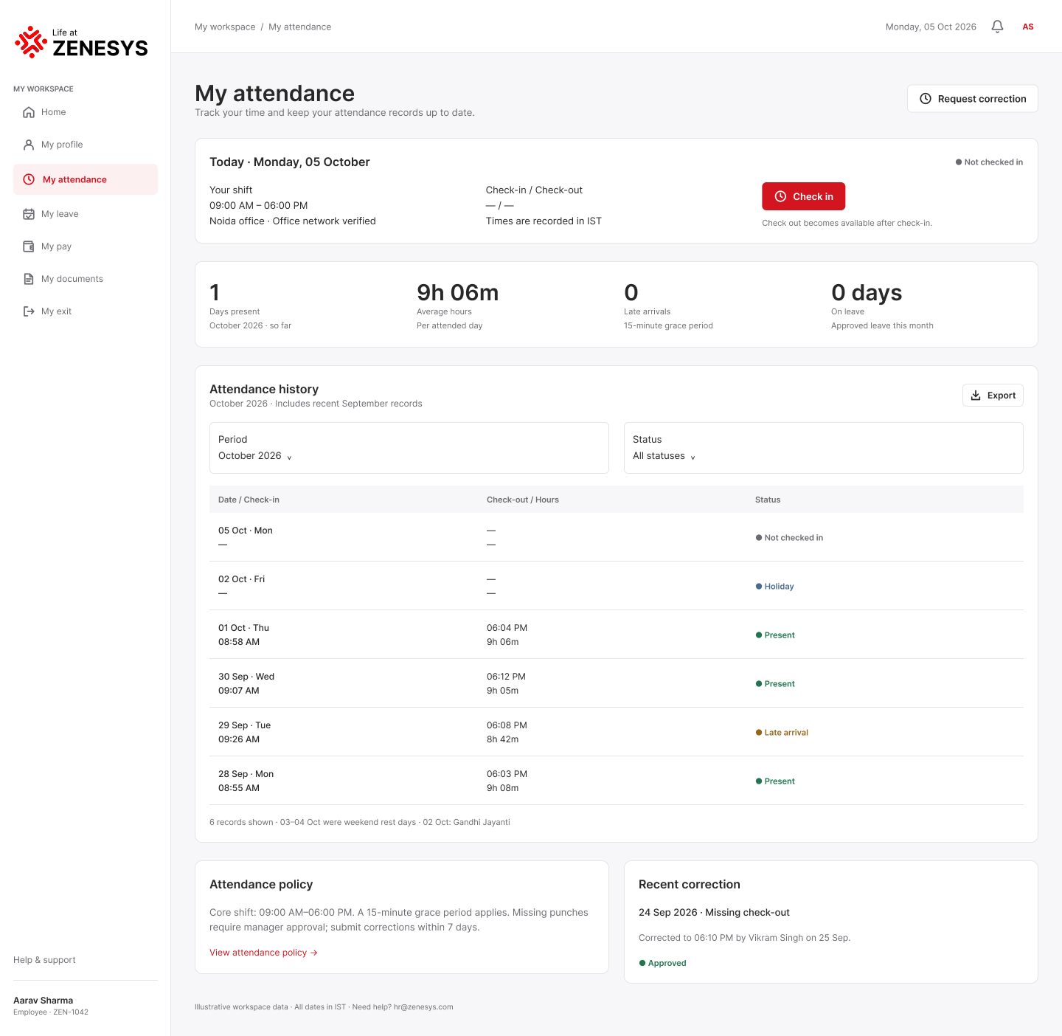Click the Date / Check-in column header

(x=249, y=500)
